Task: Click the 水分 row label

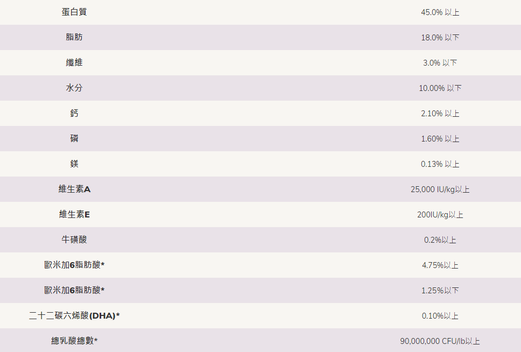Action: [74, 88]
